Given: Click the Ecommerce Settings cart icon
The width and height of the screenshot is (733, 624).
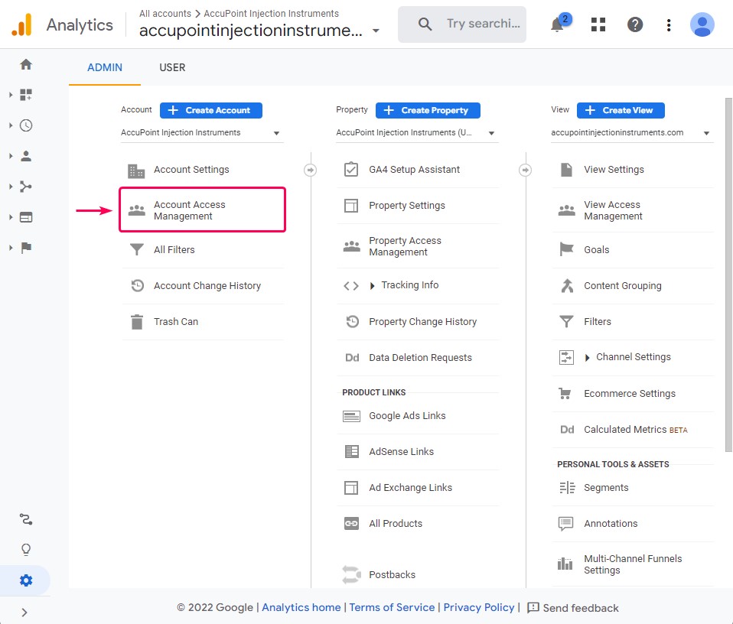Looking at the screenshot, I should (x=565, y=394).
